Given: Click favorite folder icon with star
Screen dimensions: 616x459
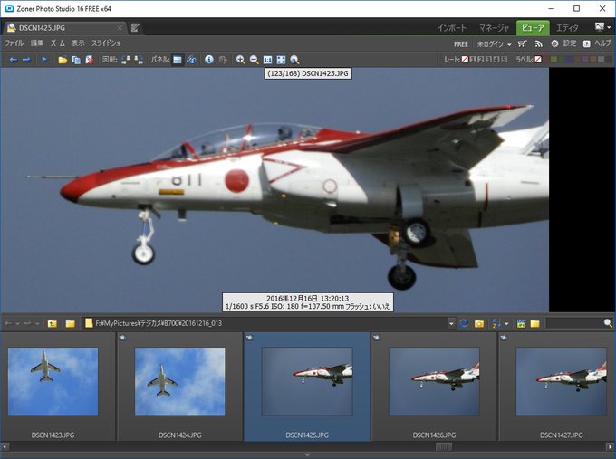Looking at the screenshot, I should click(479, 323).
